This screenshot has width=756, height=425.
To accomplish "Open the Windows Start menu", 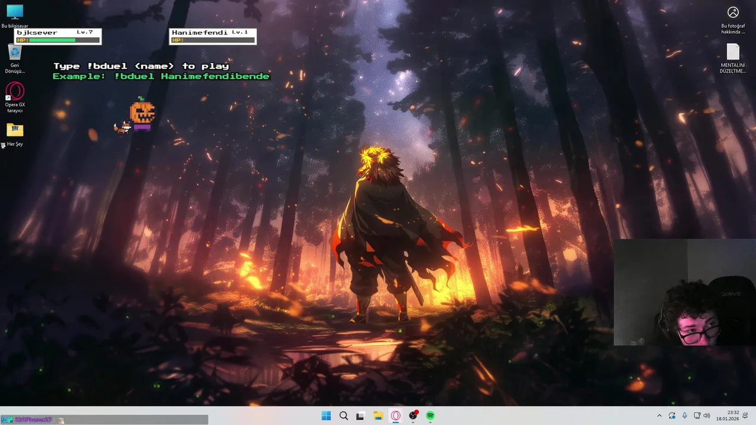I will [x=326, y=416].
